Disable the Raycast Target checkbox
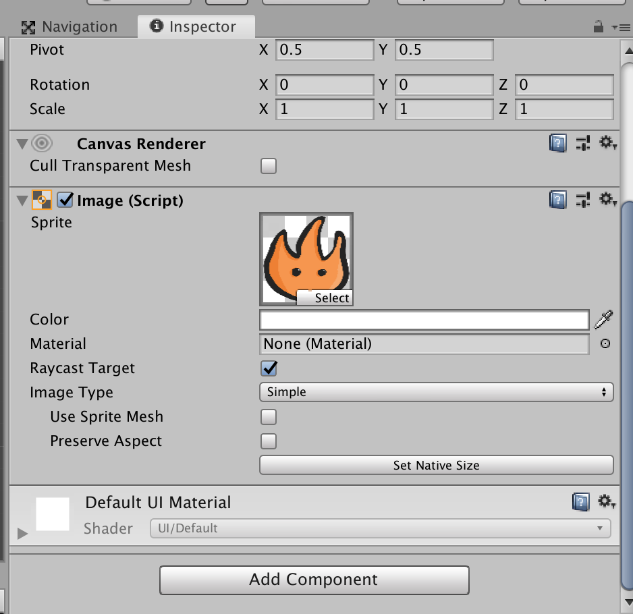This screenshot has width=633, height=614. [x=269, y=368]
